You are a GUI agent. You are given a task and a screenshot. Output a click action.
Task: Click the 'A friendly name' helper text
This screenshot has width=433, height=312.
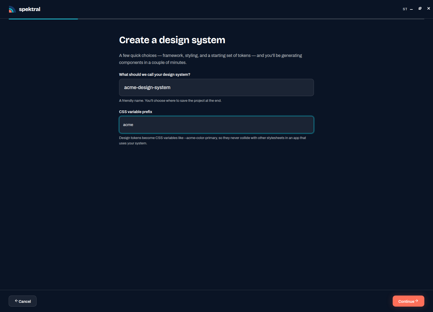coord(170,101)
